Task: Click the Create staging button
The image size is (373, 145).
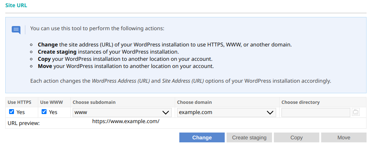Action: point(249,138)
